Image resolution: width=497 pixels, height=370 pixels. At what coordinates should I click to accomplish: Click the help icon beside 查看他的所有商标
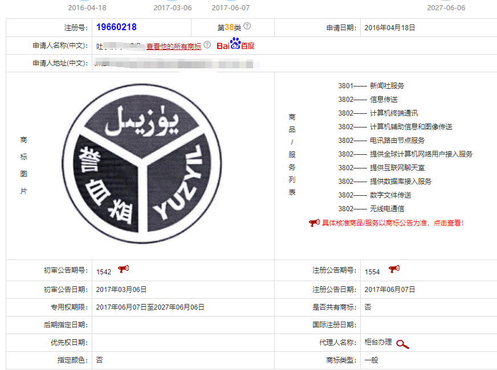pos(207,44)
